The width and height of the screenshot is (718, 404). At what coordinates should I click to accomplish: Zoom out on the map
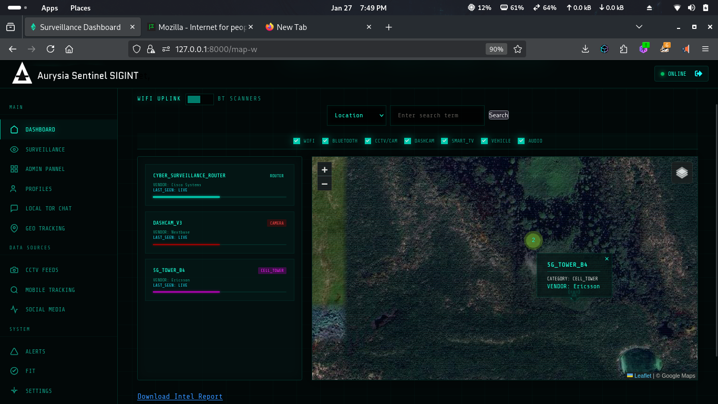click(324, 184)
